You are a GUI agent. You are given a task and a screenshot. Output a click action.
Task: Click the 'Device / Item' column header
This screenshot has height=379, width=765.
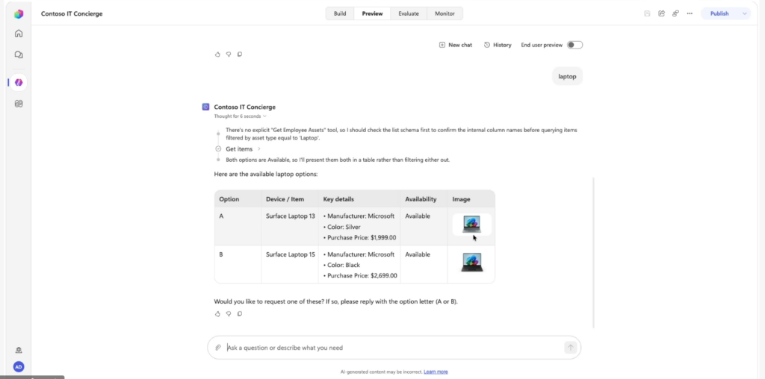285,199
